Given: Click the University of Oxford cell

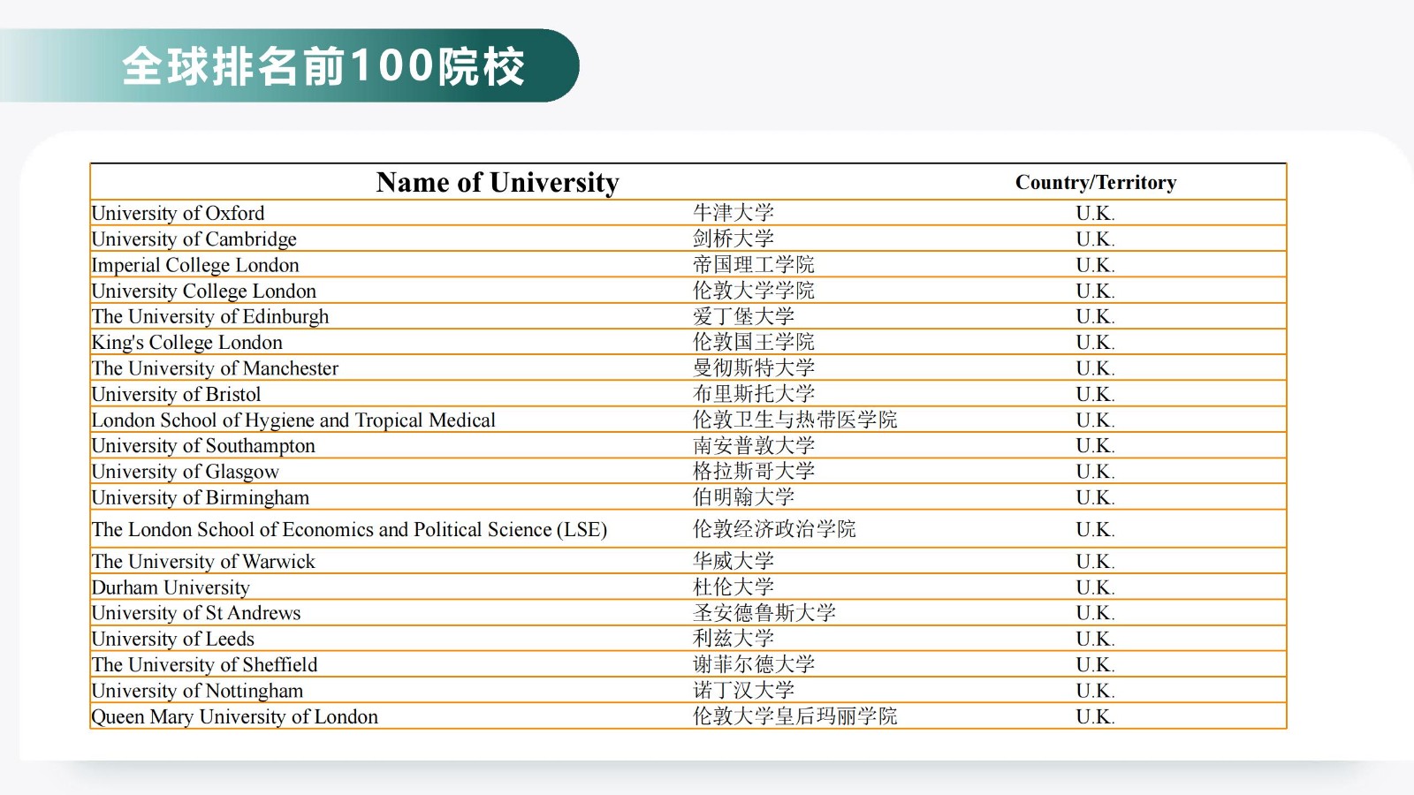Looking at the screenshot, I should [178, 213].
